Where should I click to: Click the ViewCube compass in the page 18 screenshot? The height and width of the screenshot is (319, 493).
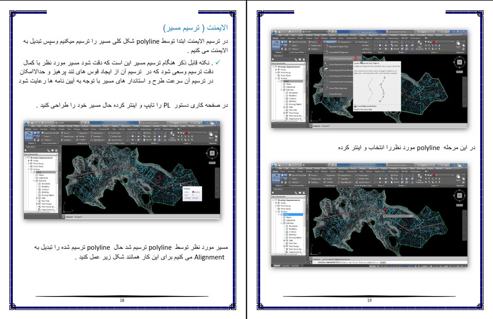[x=212, y=153]
